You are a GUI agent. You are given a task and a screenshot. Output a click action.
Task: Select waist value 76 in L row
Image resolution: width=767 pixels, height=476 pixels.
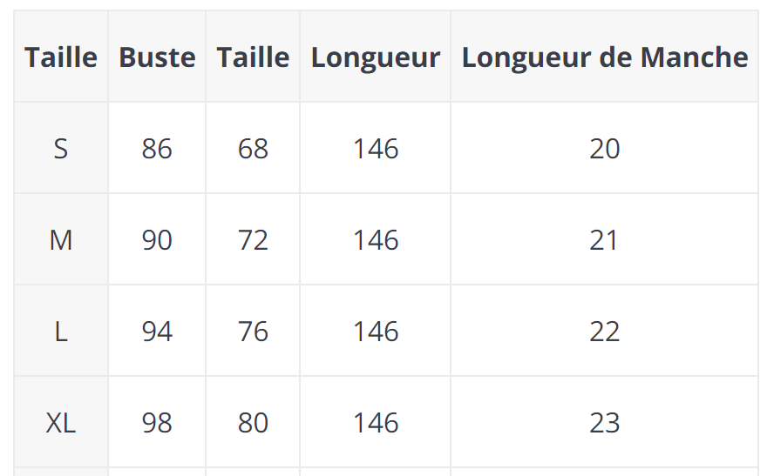(253, 332)
